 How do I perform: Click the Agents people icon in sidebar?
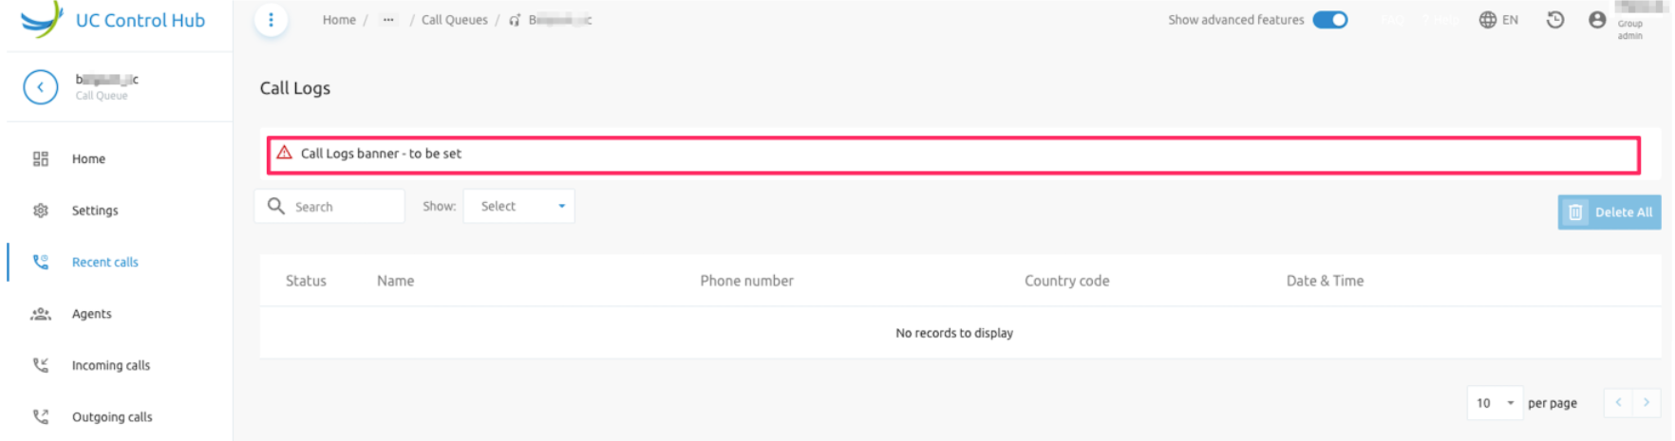pyautogui.click(x=40, y=314)
